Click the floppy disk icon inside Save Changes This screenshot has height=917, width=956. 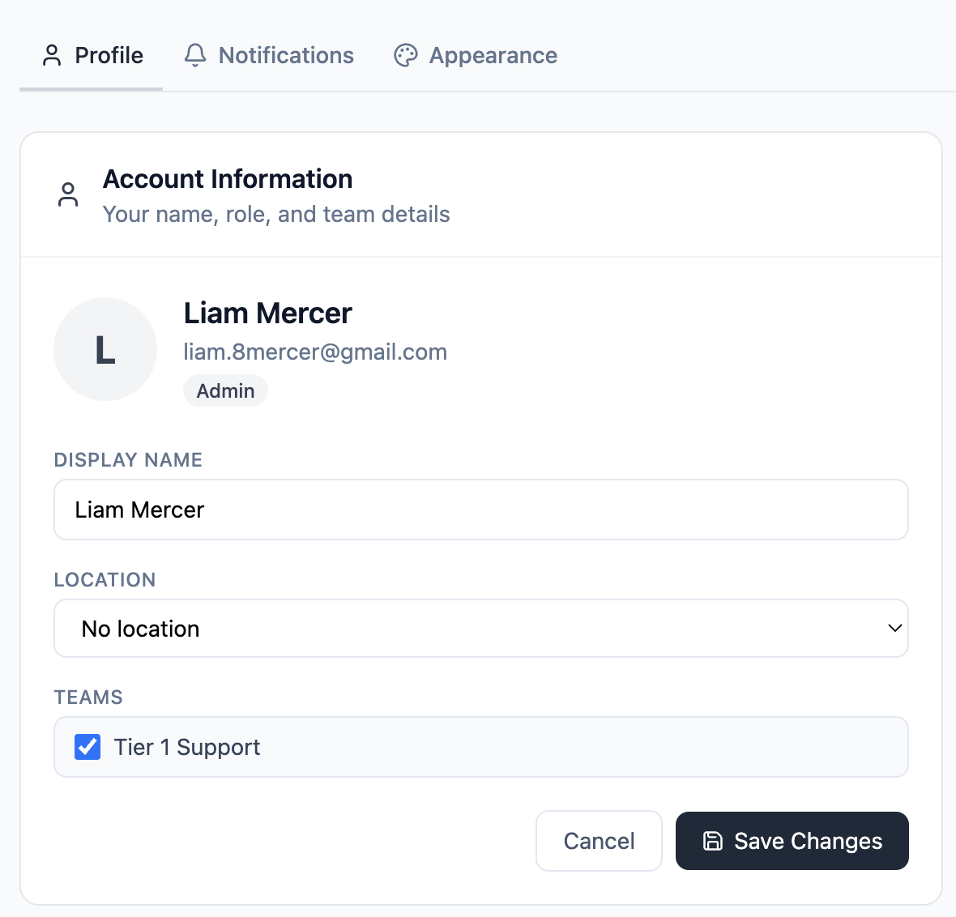tap(713, 841)
